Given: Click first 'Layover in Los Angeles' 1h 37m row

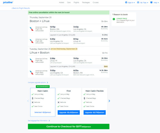Looking at the screenshot, I should (x=79, y=35).
